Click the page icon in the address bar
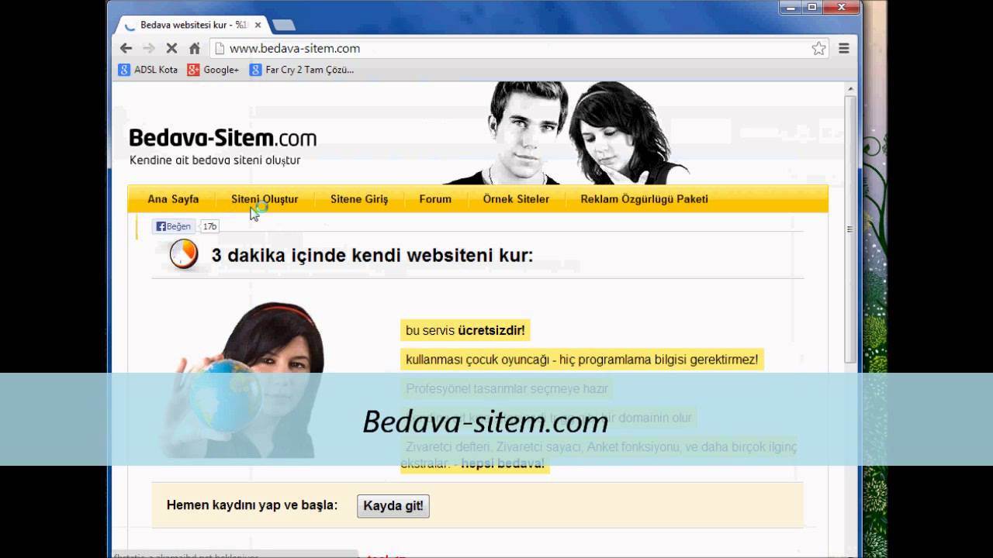Viewport: 993px width, 558px height. 220,48
